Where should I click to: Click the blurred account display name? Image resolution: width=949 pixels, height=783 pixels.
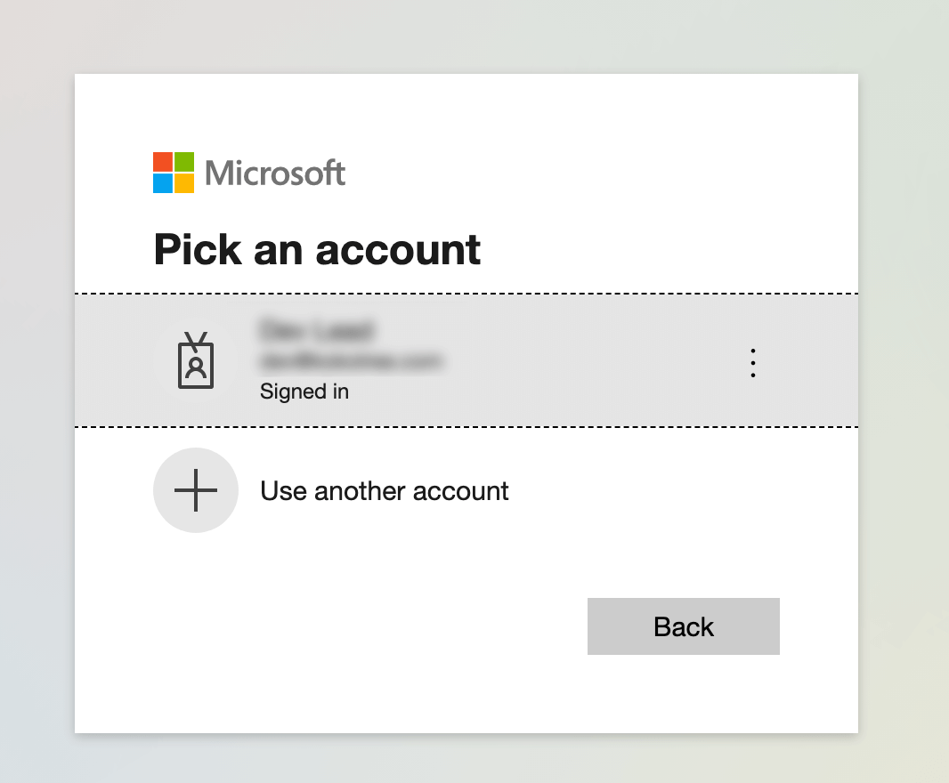click(x=315, y=331)
